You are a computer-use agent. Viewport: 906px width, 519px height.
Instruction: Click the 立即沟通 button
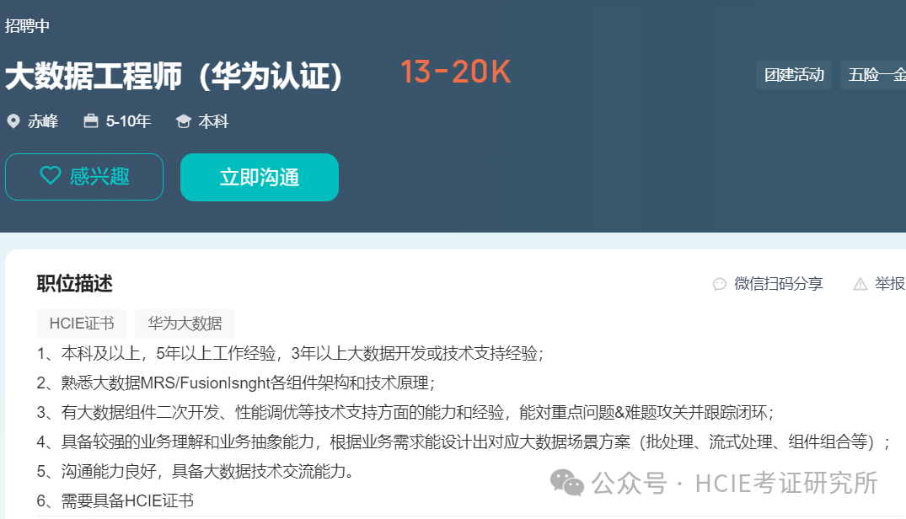260,177
